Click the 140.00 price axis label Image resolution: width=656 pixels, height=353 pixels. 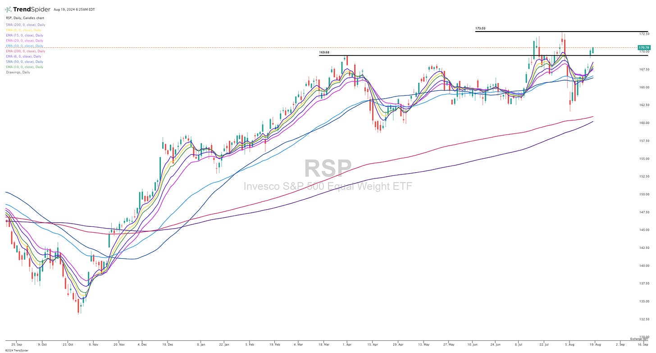pos(644,266)
